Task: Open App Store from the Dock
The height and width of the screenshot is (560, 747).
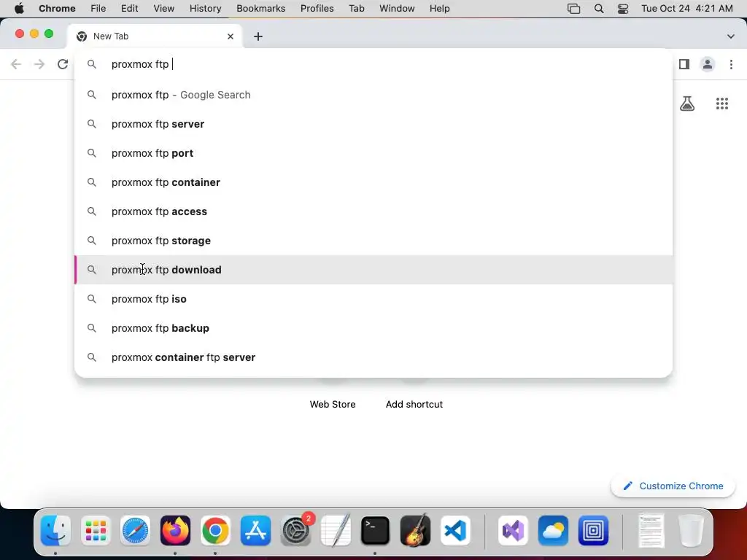Action: [255, 530]
